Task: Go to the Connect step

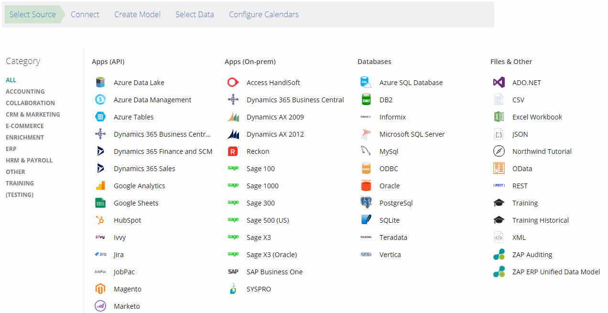Action: pos(85,14)
